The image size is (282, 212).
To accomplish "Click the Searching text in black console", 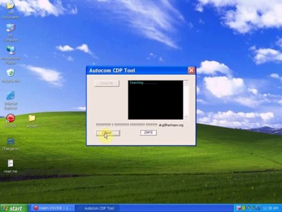I will (136, 82).
